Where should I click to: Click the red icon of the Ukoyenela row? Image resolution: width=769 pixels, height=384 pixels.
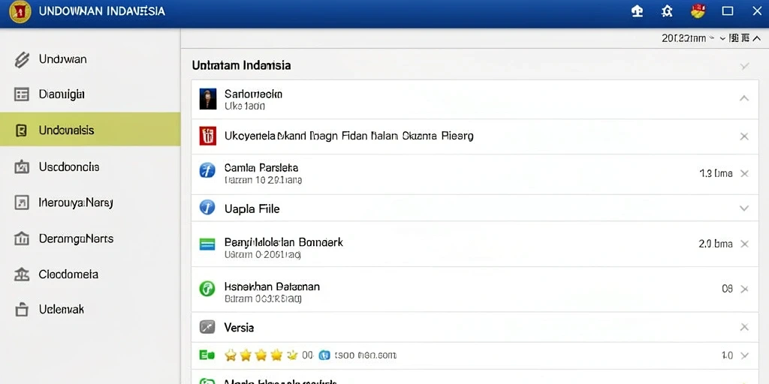[x=208, y=136]
